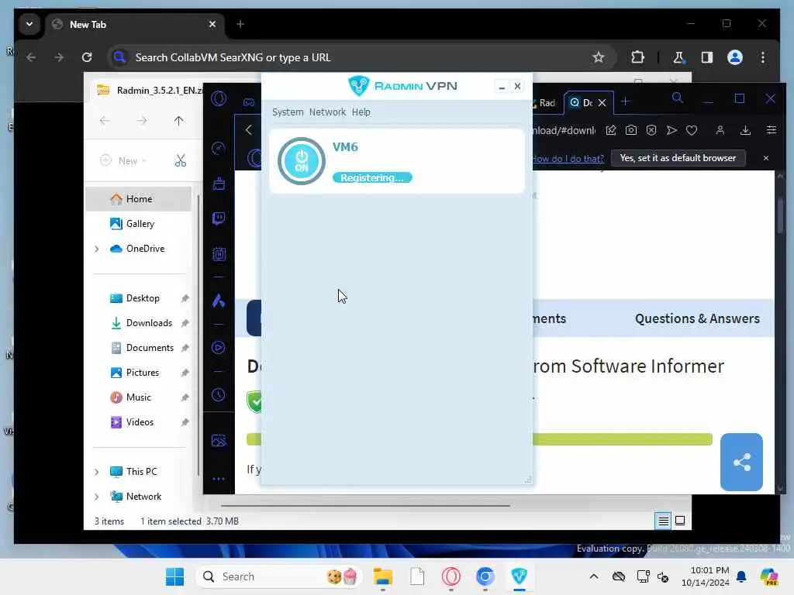794x595 pixels.
Task: Open Music in File Explorer sidebar
Action: (x=138, y=397)
